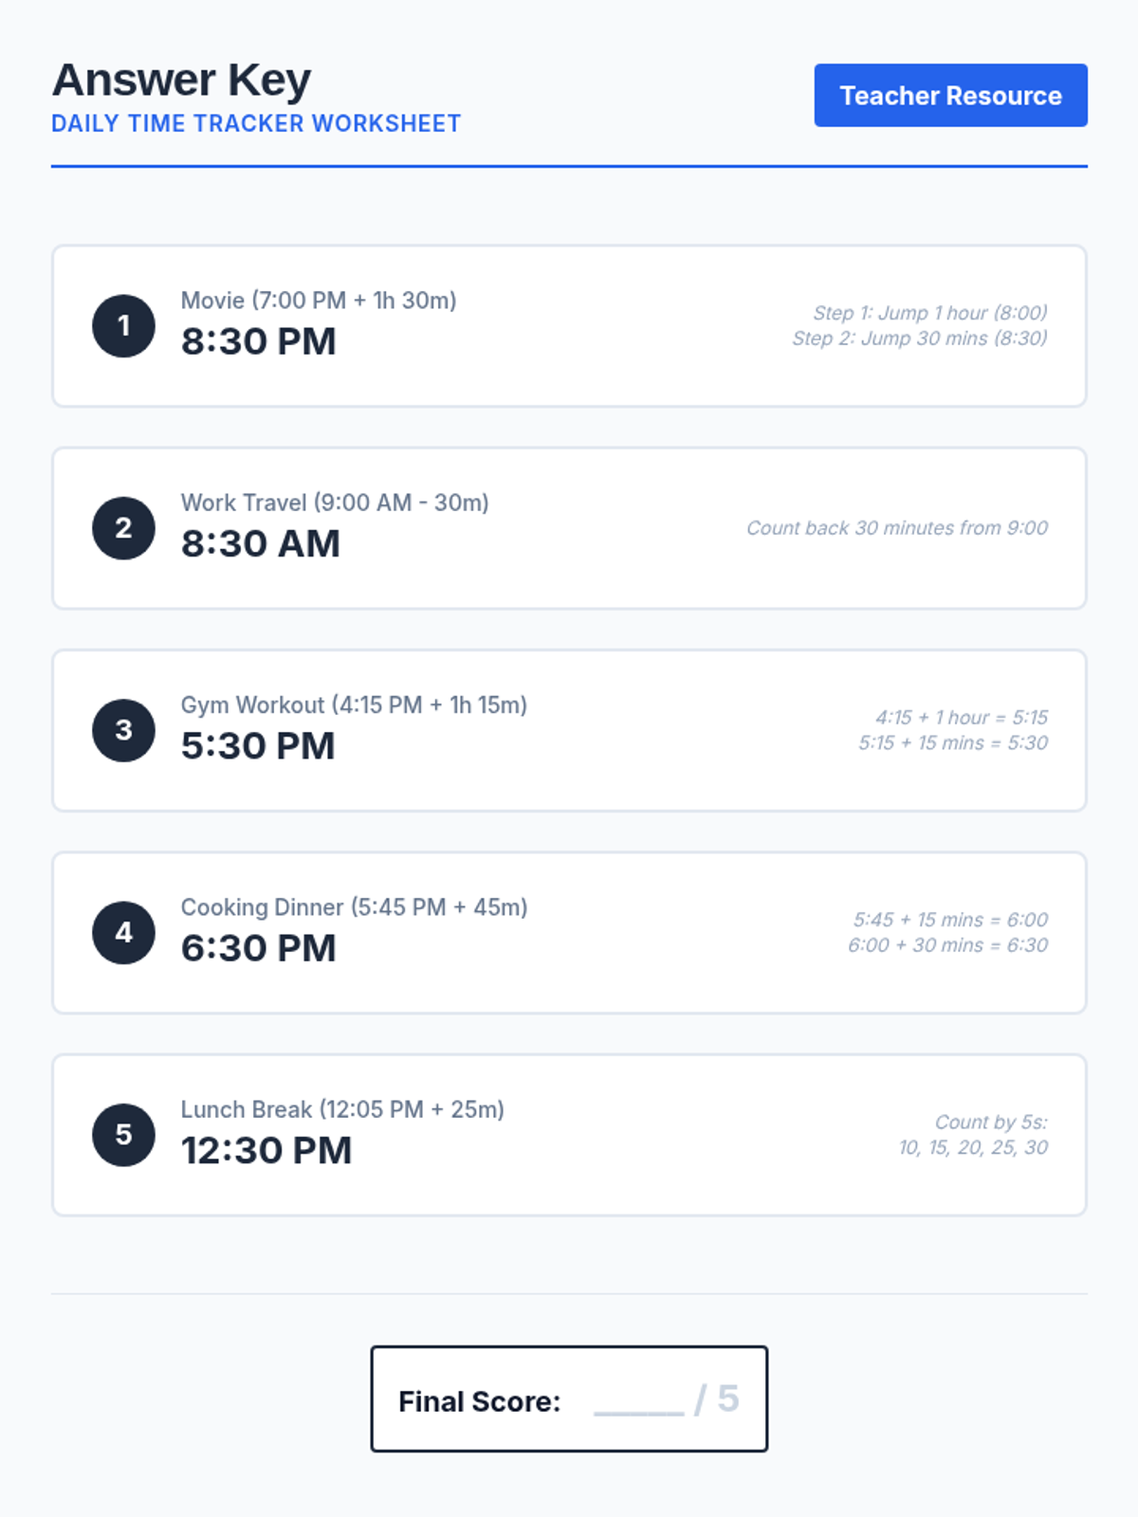Click the 'Count back 30 minutes' hint
This screenshot has height=1517, width=1138.
[x=896, y=528]
